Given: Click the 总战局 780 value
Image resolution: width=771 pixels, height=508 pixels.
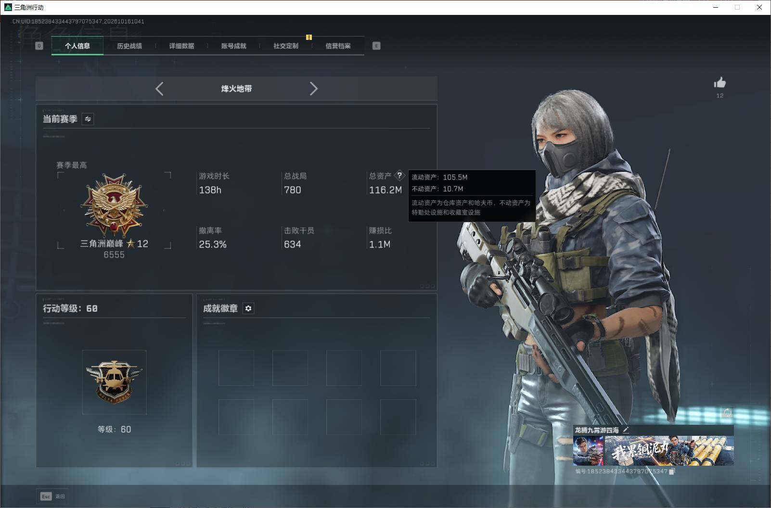Looking at the screenshot, I should [x=293, y=190].
